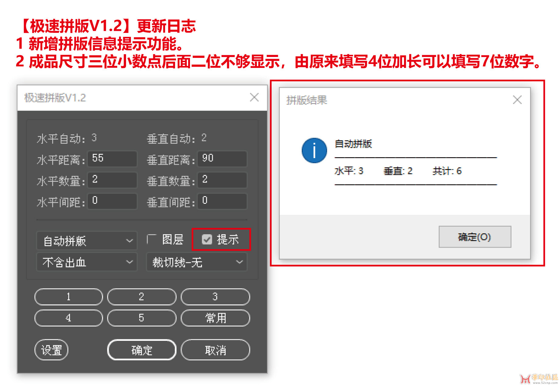Choose preset button 2
The height and width of the screenshot is (385, 559).
(142, 297)
